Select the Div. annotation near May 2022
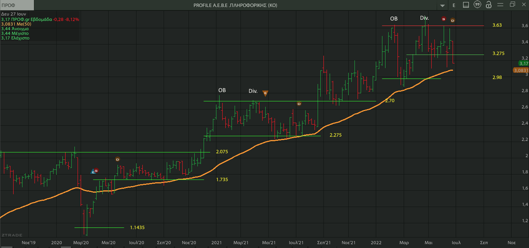 click(x=424, y=18)
